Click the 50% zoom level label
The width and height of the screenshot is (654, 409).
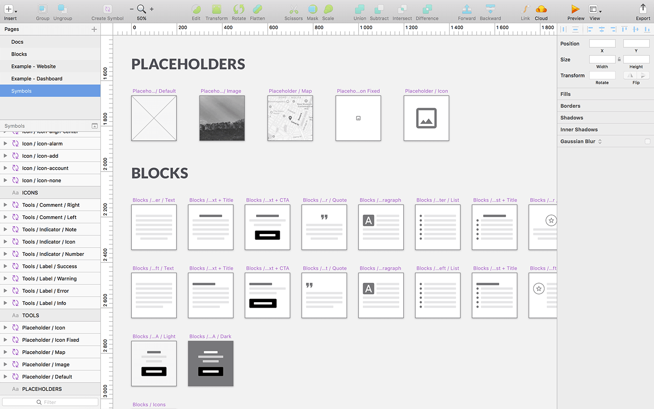pos(142,19)
